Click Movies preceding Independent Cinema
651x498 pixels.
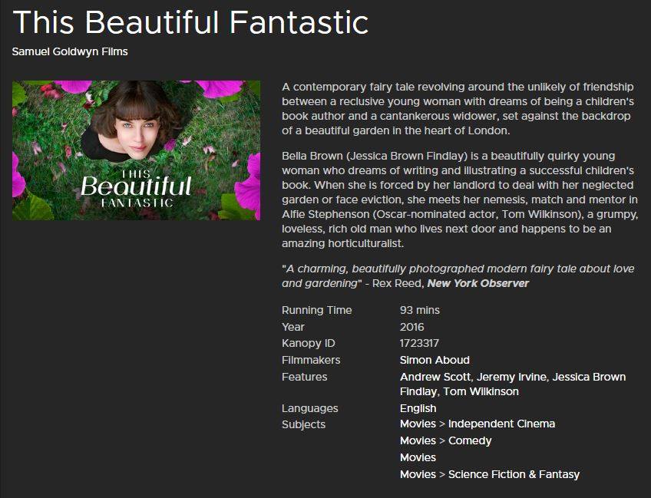(418, 424)
